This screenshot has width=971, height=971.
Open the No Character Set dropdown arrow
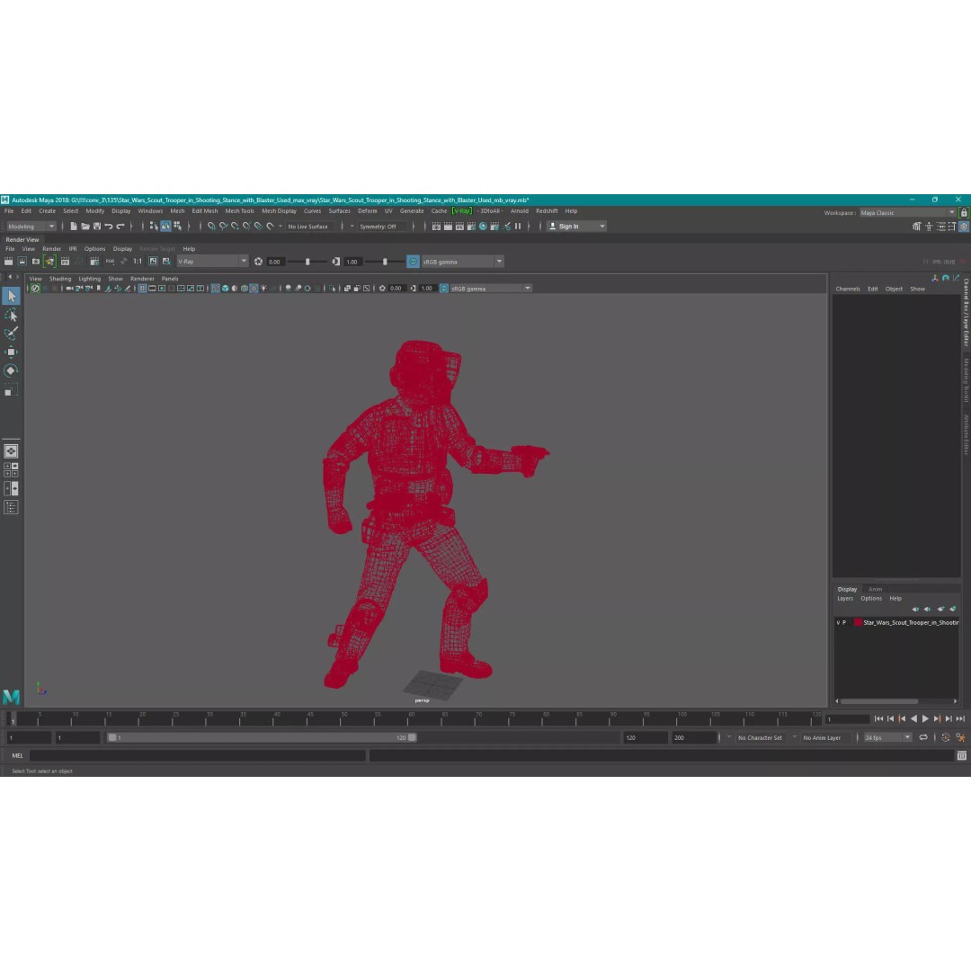[730, 737]
